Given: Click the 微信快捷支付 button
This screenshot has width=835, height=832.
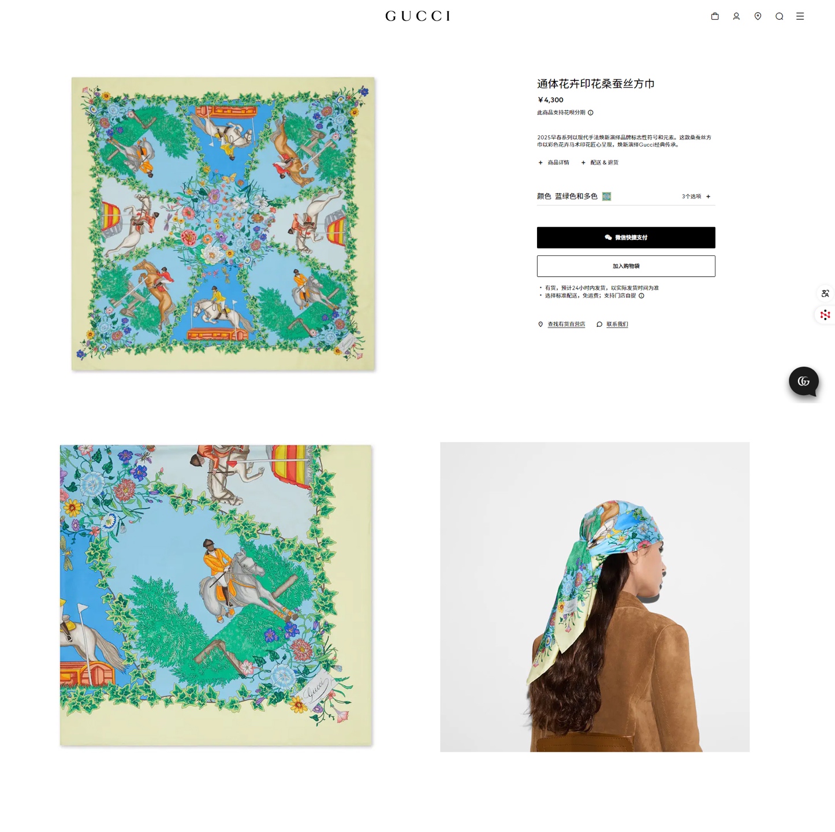Looking at the screenshot, I should pyautogui.click(x=626, y=237).
